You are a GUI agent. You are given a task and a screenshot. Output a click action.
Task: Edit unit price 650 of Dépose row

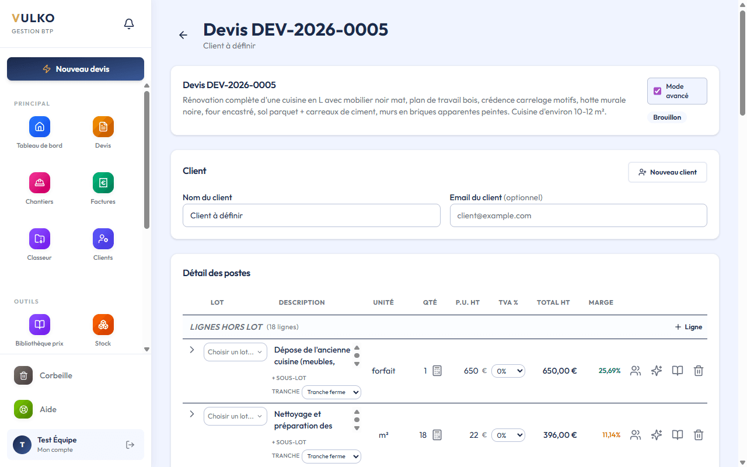point(471,371)
